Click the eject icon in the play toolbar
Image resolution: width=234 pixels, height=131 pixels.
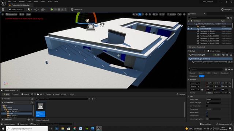pyautogui.click(x=63, y=9)
